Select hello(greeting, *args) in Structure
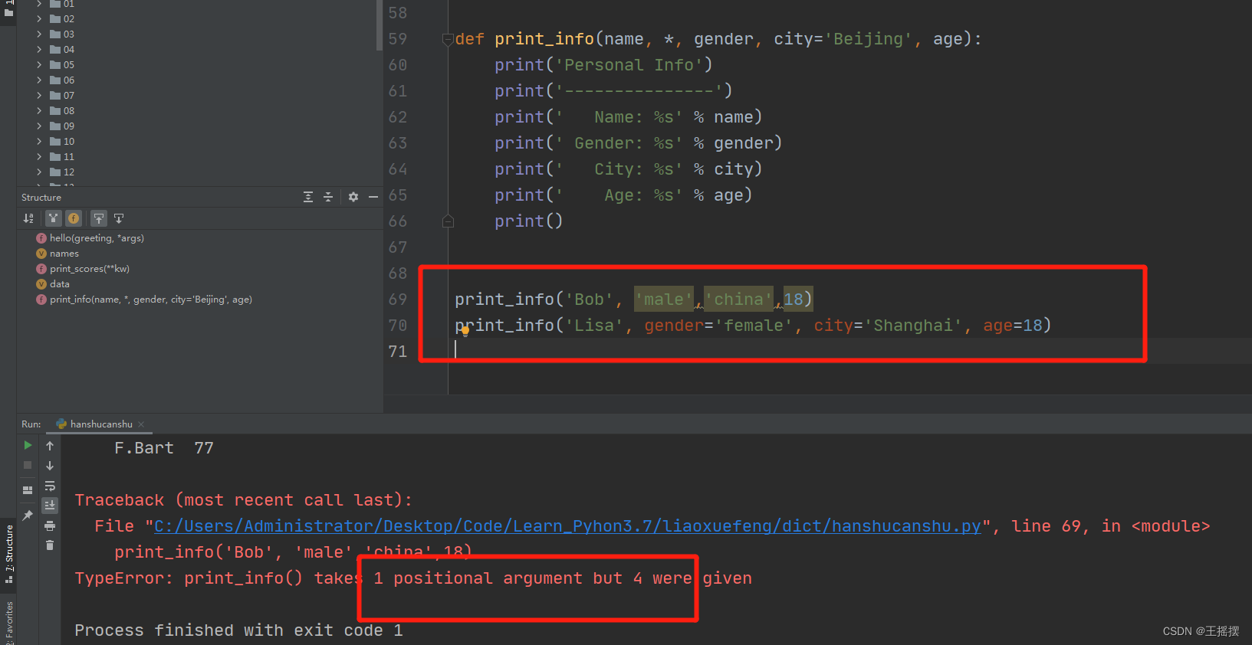 click(x=90, y=238)
